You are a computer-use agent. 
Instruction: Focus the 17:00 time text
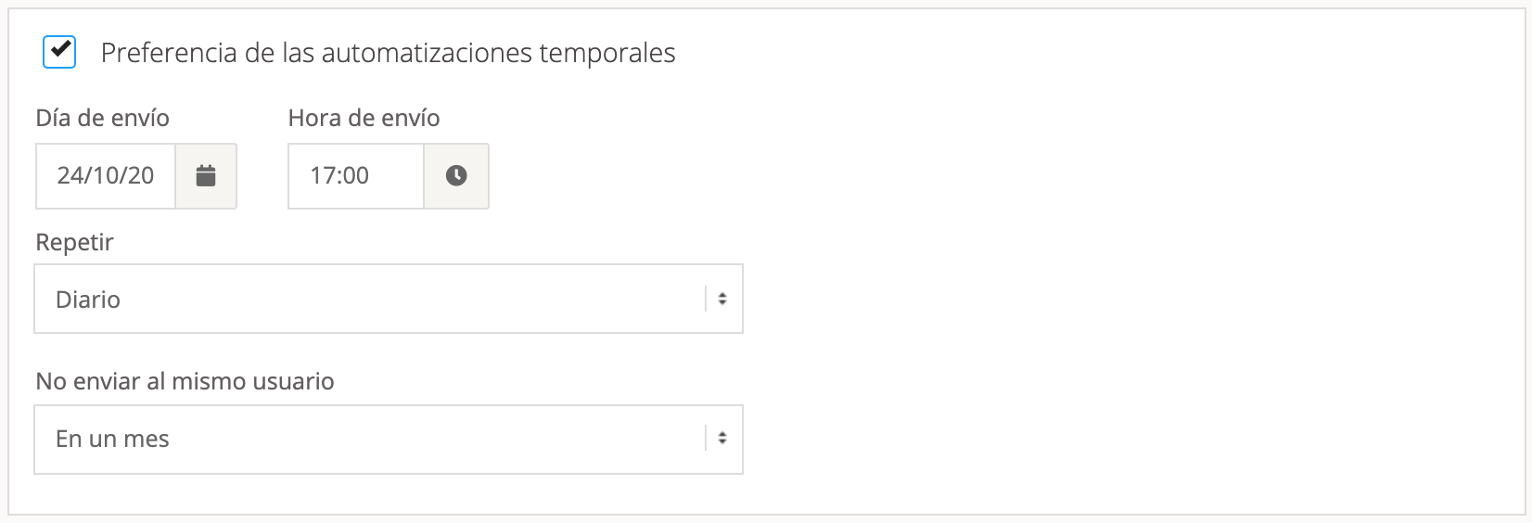(339, 175)
